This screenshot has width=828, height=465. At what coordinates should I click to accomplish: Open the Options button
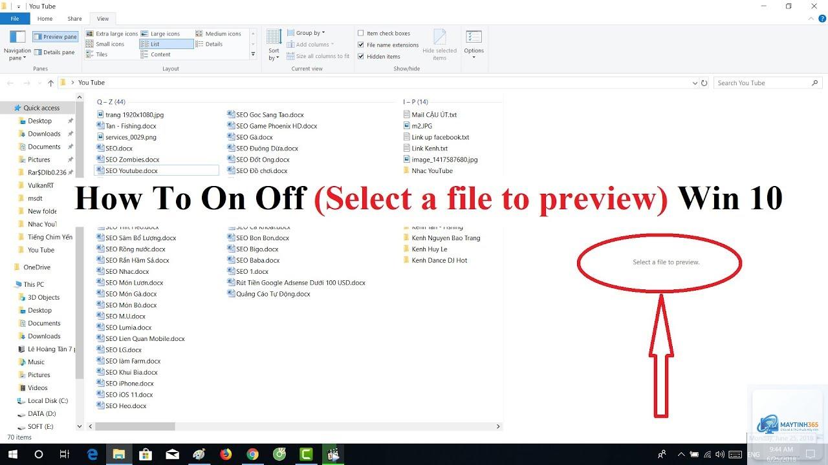474,45
